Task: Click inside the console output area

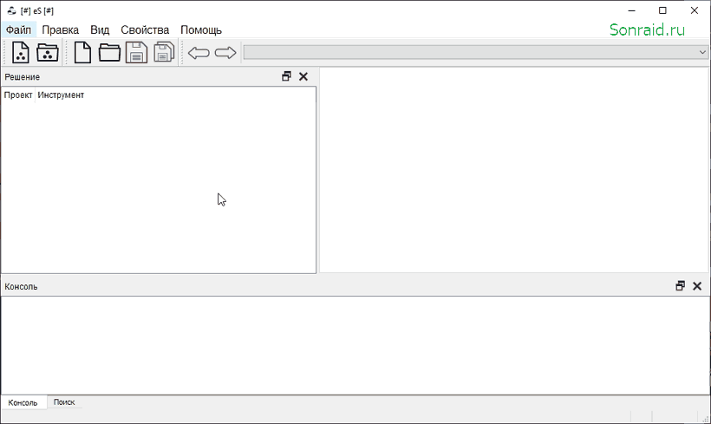Action: pos(355,345)
